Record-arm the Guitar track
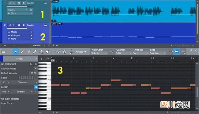Image resolution: width=199 pixels, height=114 pixels. coord(19,3)
